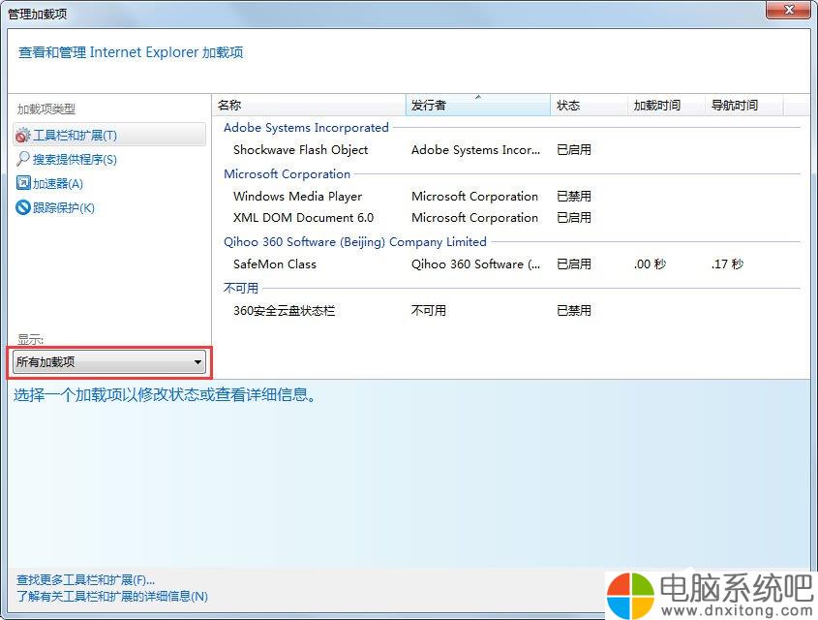Collapse the Qihoo 360 Software group header
The width and height of the screenshot is (818, 620).
354,241
